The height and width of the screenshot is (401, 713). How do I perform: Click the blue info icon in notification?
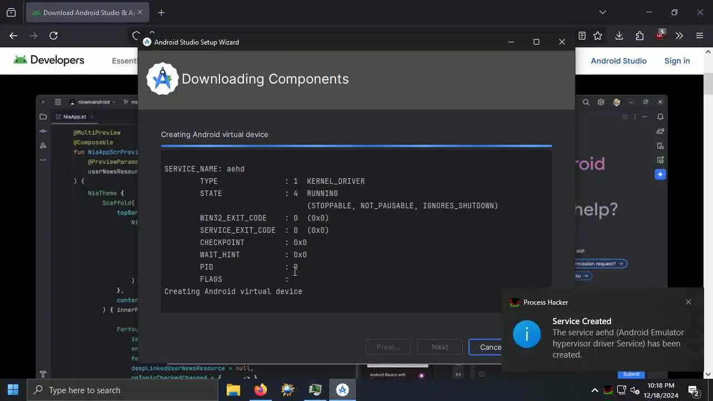coord(526,334)
